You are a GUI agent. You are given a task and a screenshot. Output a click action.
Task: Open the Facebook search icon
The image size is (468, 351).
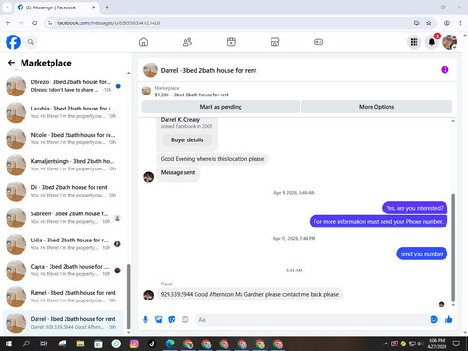tap(31, 42)
